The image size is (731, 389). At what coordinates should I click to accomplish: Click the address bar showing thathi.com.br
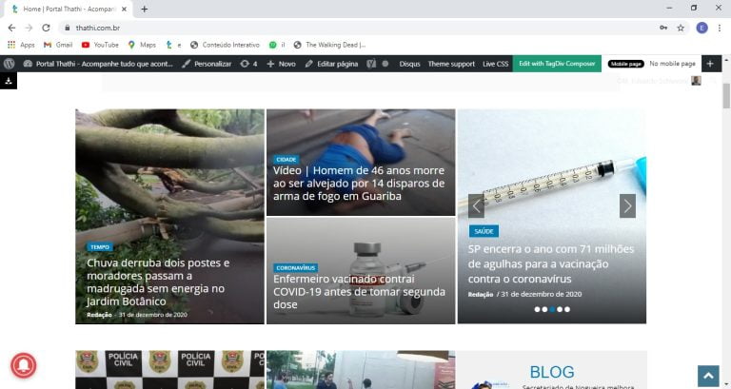pyautogui.click(x=364, y=28)
